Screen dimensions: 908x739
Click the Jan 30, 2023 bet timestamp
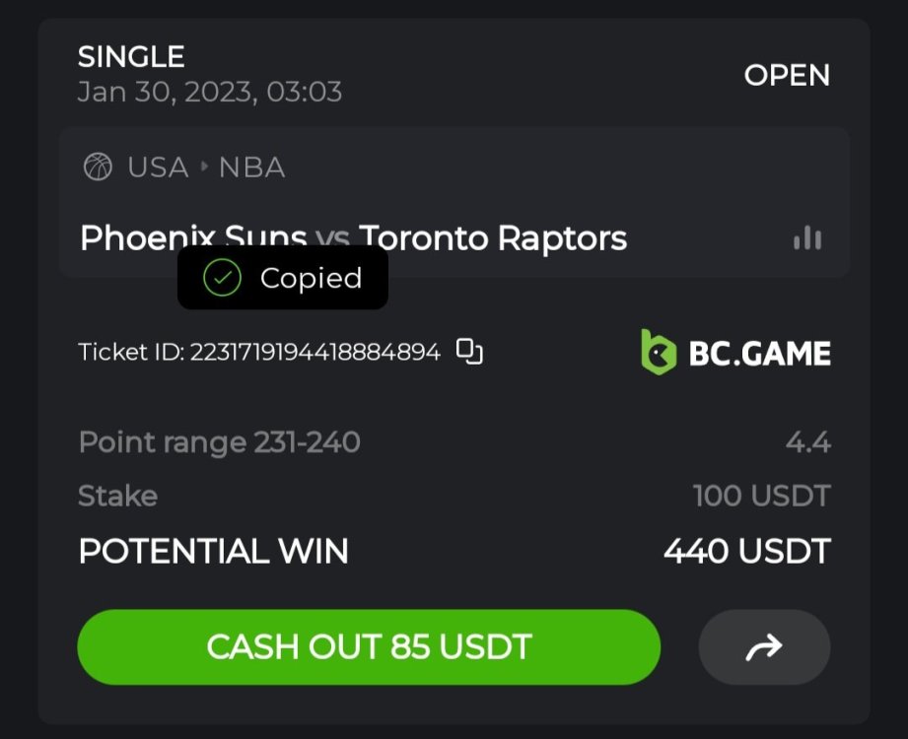click(209, 93)
